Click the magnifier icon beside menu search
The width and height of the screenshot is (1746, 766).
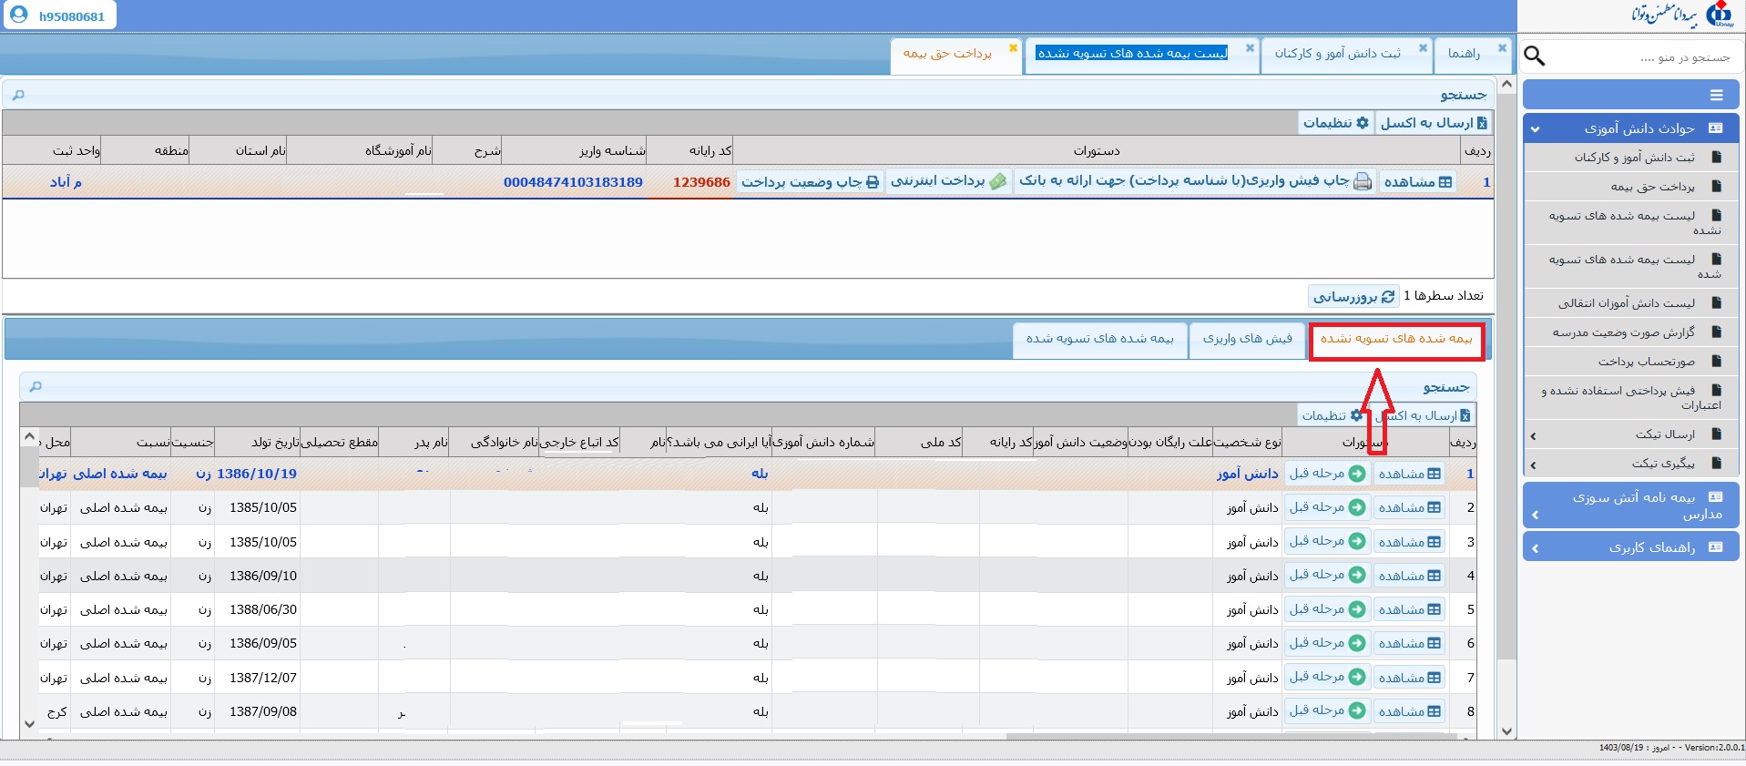pyautogui.click(x=1535, y=56)
